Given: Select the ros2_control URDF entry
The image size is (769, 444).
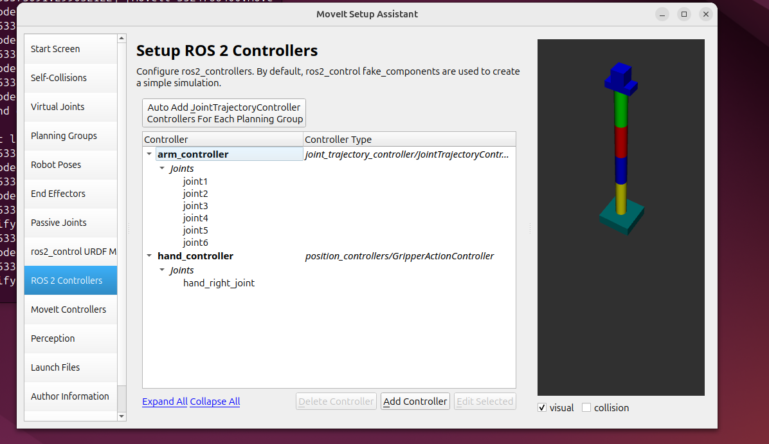Looking at the screenshot, I should [71, 251].
